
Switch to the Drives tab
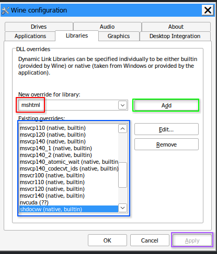pyautogui.click(x=39, y=27)
